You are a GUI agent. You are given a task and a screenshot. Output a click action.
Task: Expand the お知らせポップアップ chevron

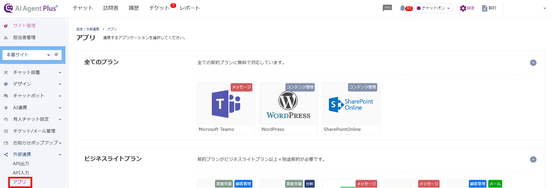point(60,143)
